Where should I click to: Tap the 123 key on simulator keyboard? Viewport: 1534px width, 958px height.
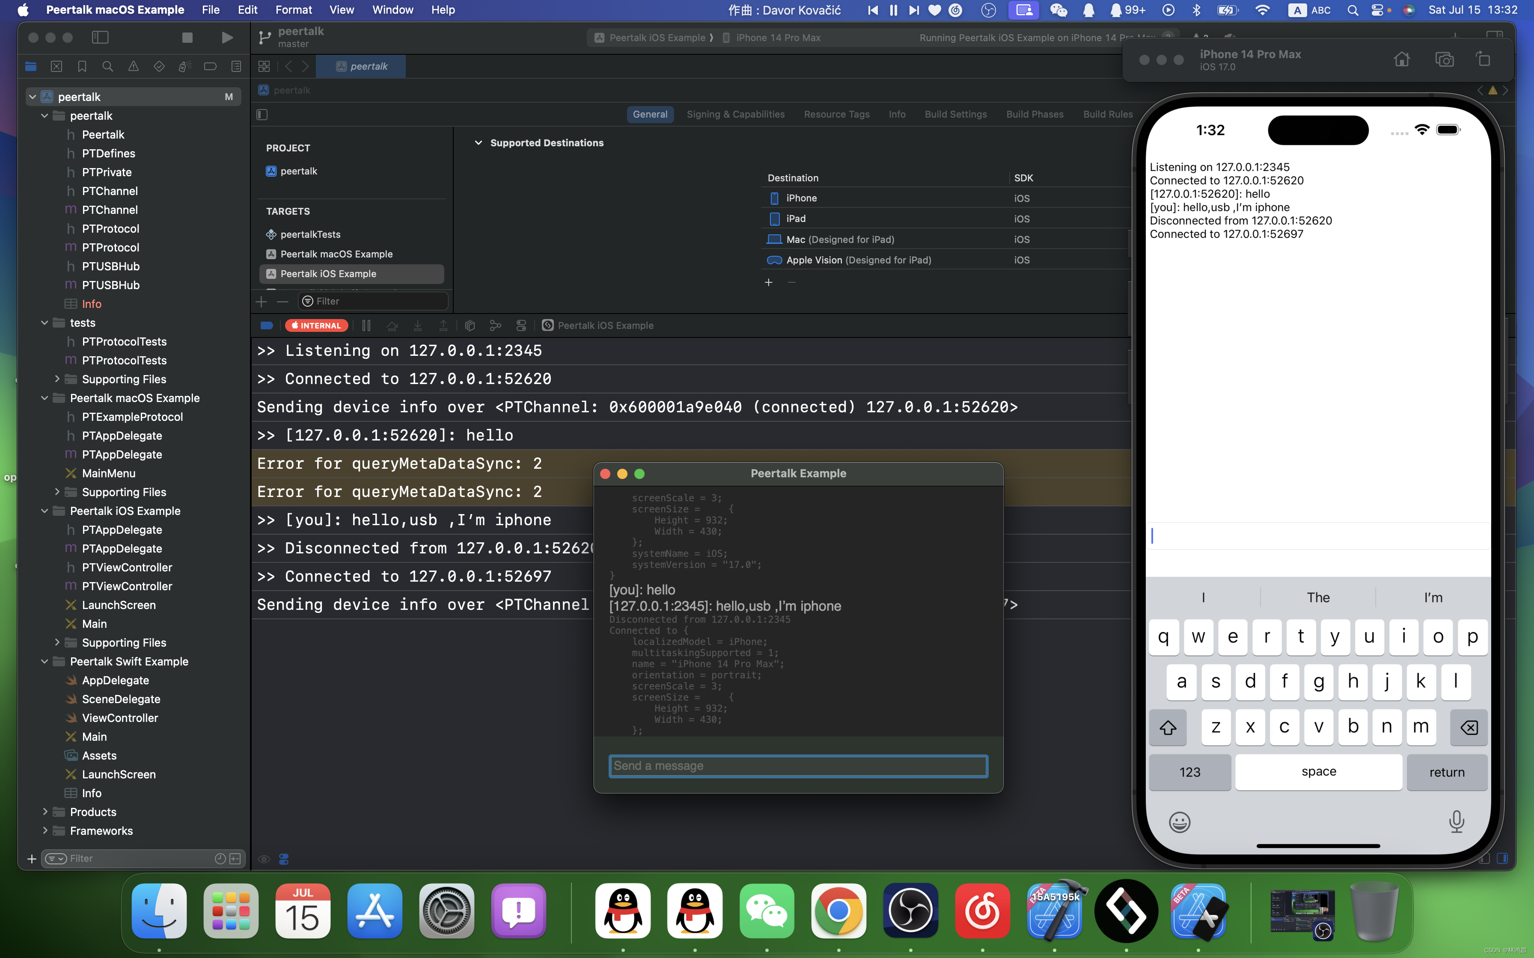click(1189, 772)
